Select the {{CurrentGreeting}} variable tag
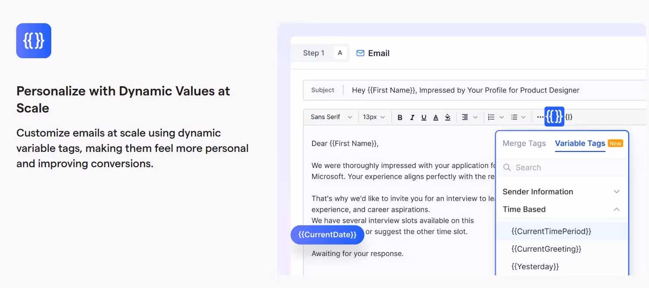 coord(546,249)
